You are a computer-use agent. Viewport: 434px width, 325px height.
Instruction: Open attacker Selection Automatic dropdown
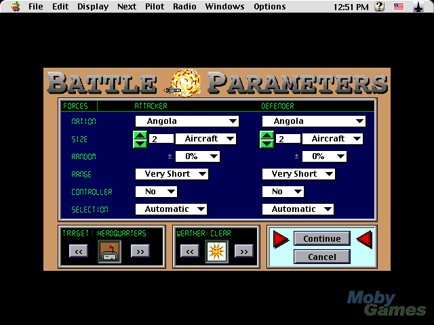[171, 209]
